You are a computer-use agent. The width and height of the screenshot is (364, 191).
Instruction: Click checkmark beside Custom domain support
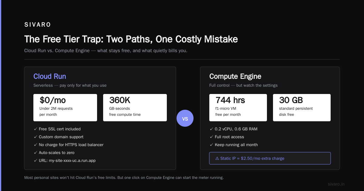click(35, 137)
